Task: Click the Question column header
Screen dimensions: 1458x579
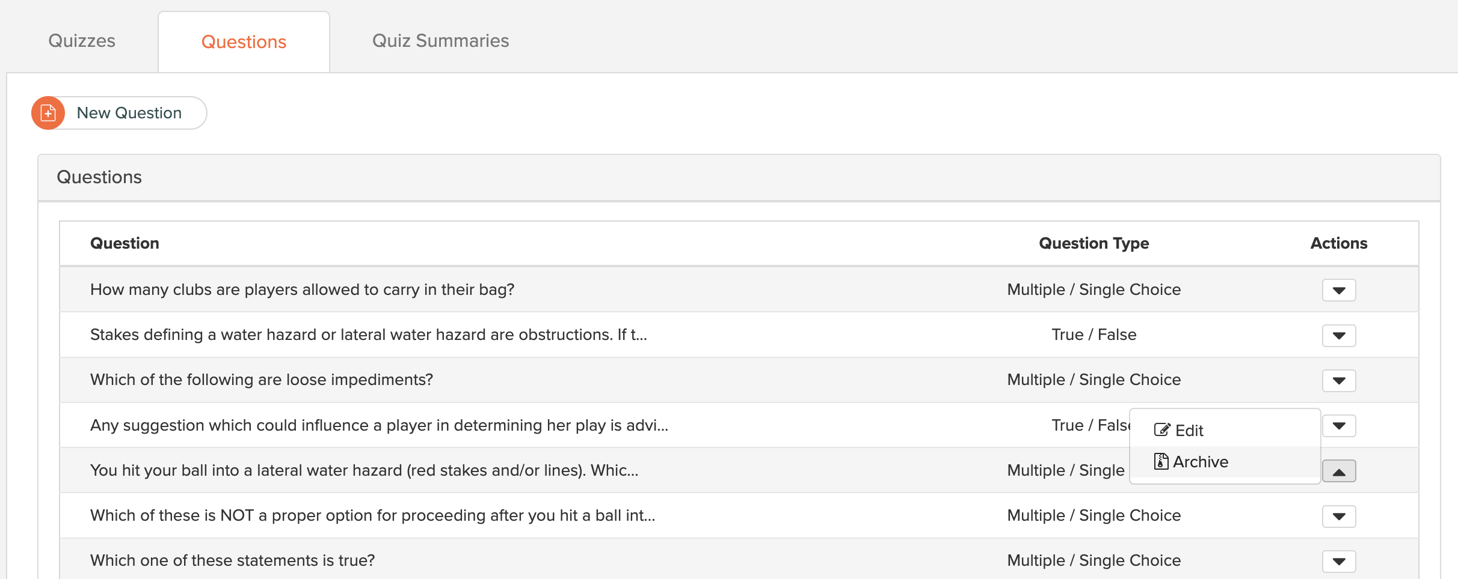Action: (125, 243)
